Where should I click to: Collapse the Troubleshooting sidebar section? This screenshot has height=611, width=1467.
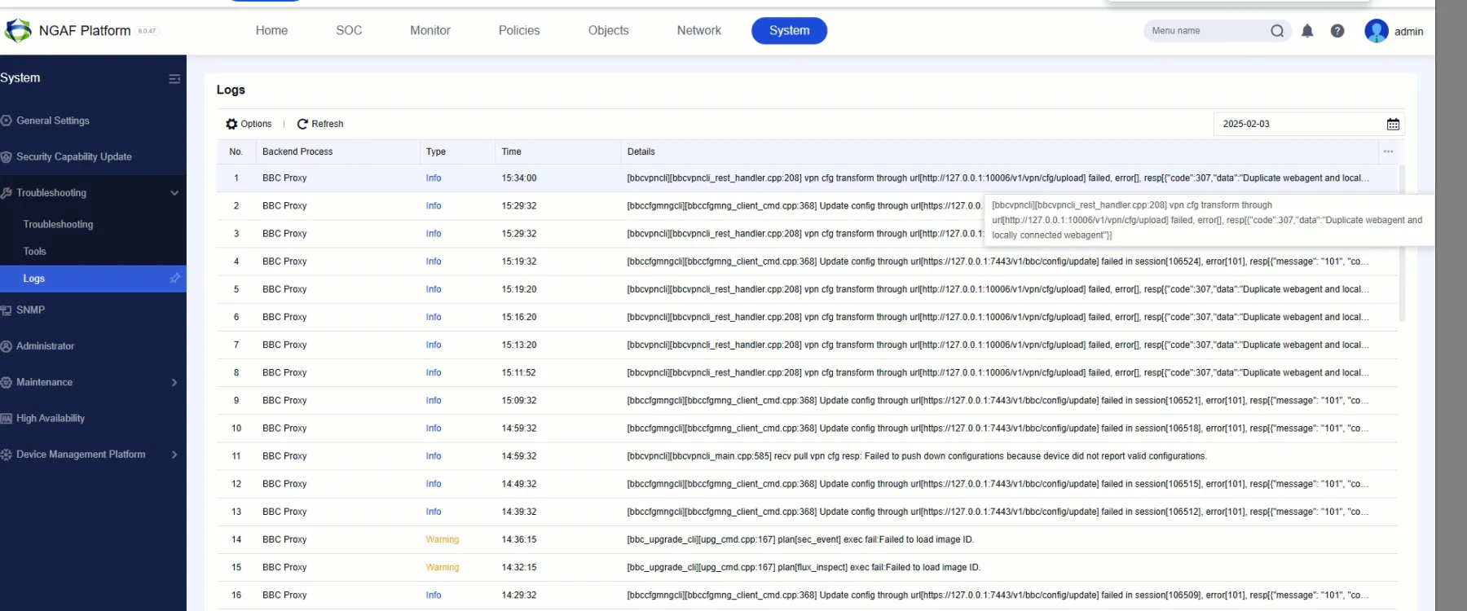(174, 193)
